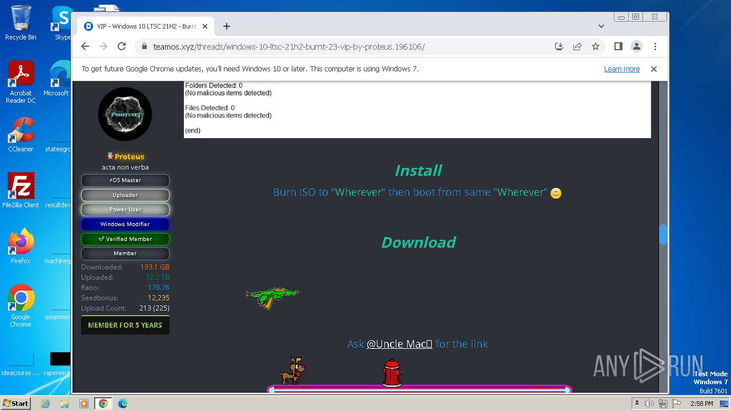Click the Member badge
Screen dimensions: 731x411
coord(125,253)
